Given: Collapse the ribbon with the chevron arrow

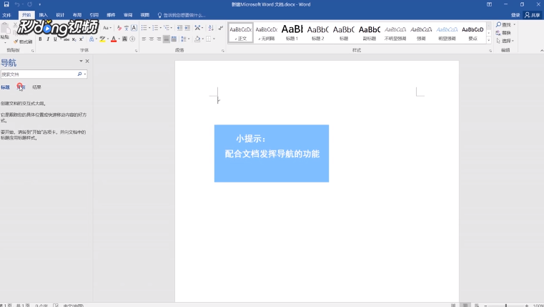Looking at the screenshot, I should (x=542, y=51).
